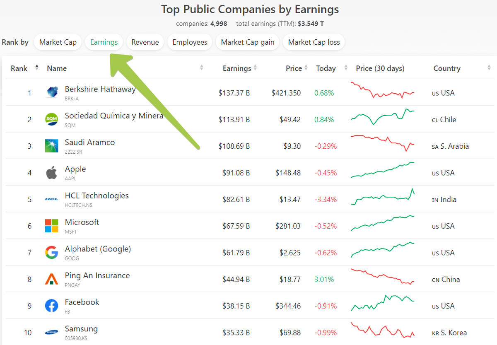Viewport: 497px width, 345px height.
Task: Select the Earnings ranking tab
Action: pos(104,42)
